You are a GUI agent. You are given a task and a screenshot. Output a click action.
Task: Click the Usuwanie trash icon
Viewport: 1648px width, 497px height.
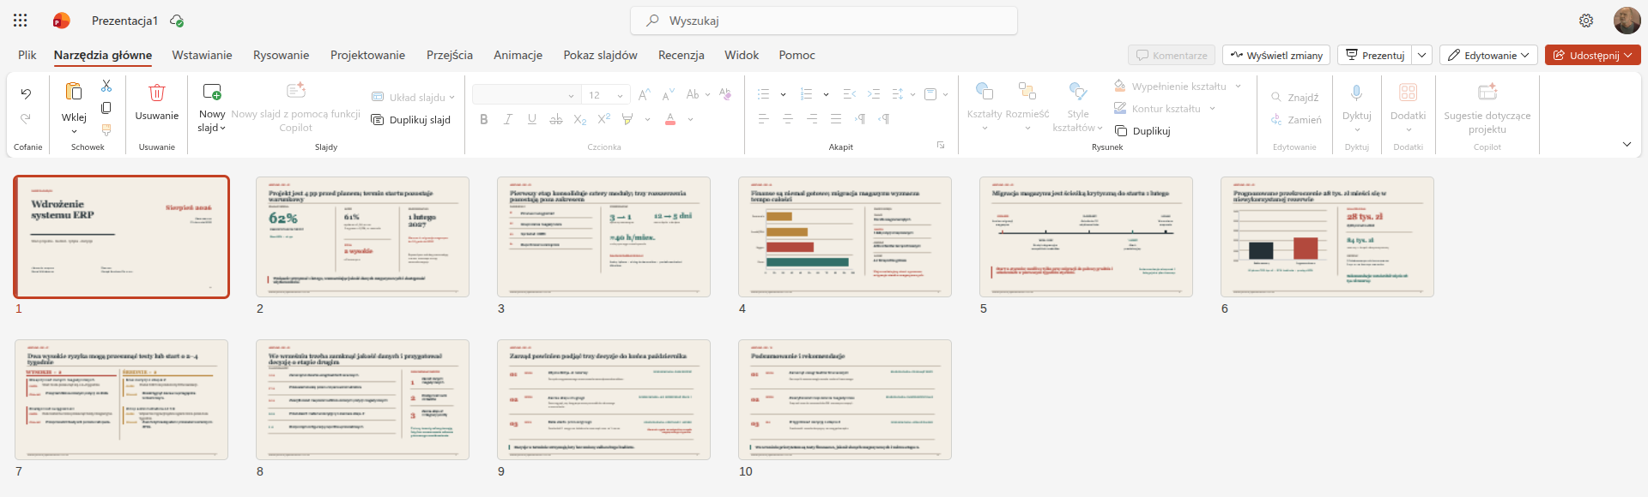pos(157,92)
